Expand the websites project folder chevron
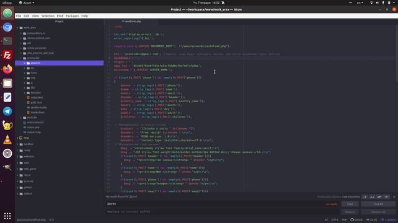Image resolution: width=398 pixels, height=223 pixels. click(x=17, y=157)
